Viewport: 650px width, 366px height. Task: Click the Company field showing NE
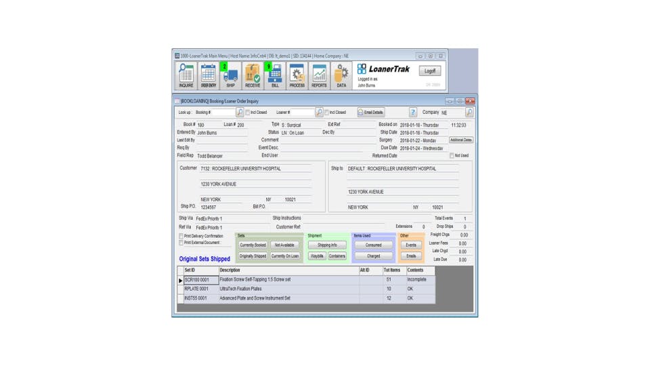pos(452,113)
